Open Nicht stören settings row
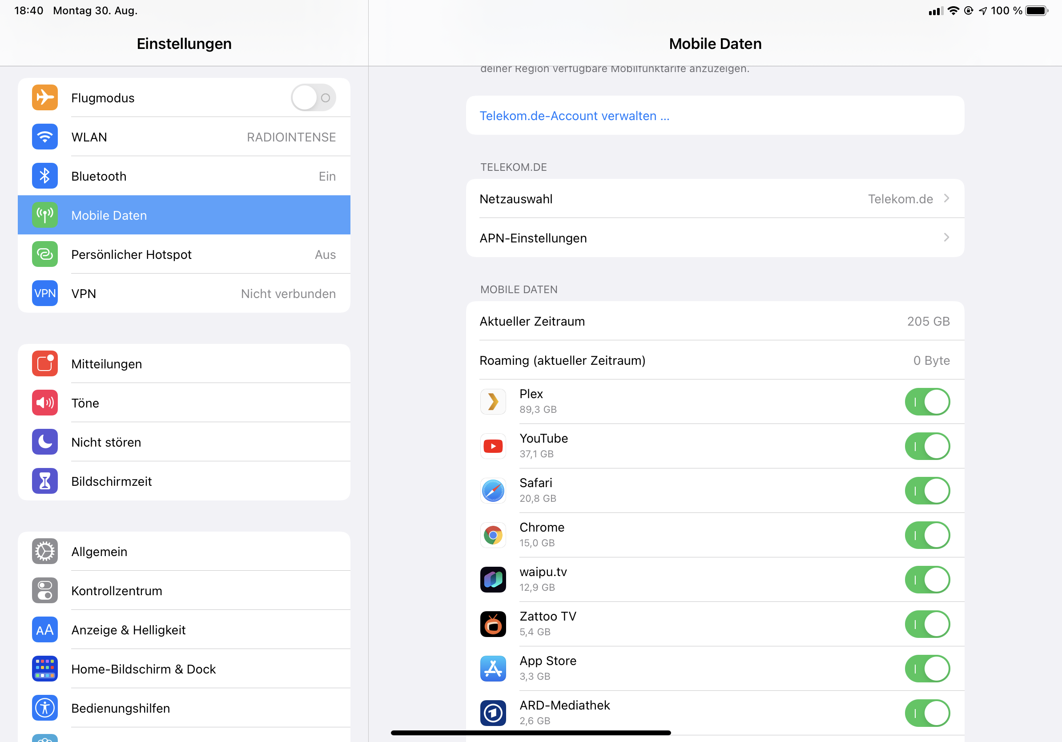This screenshot has width=1062, height=742. (x=184, y=442)
